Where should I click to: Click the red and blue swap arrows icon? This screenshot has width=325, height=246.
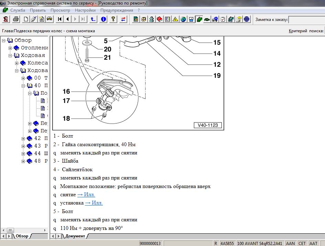[x=123, y=19]
